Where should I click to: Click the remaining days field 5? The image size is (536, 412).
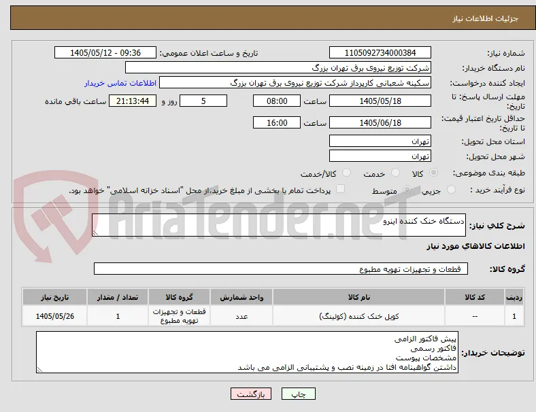(x=203, y=101)
